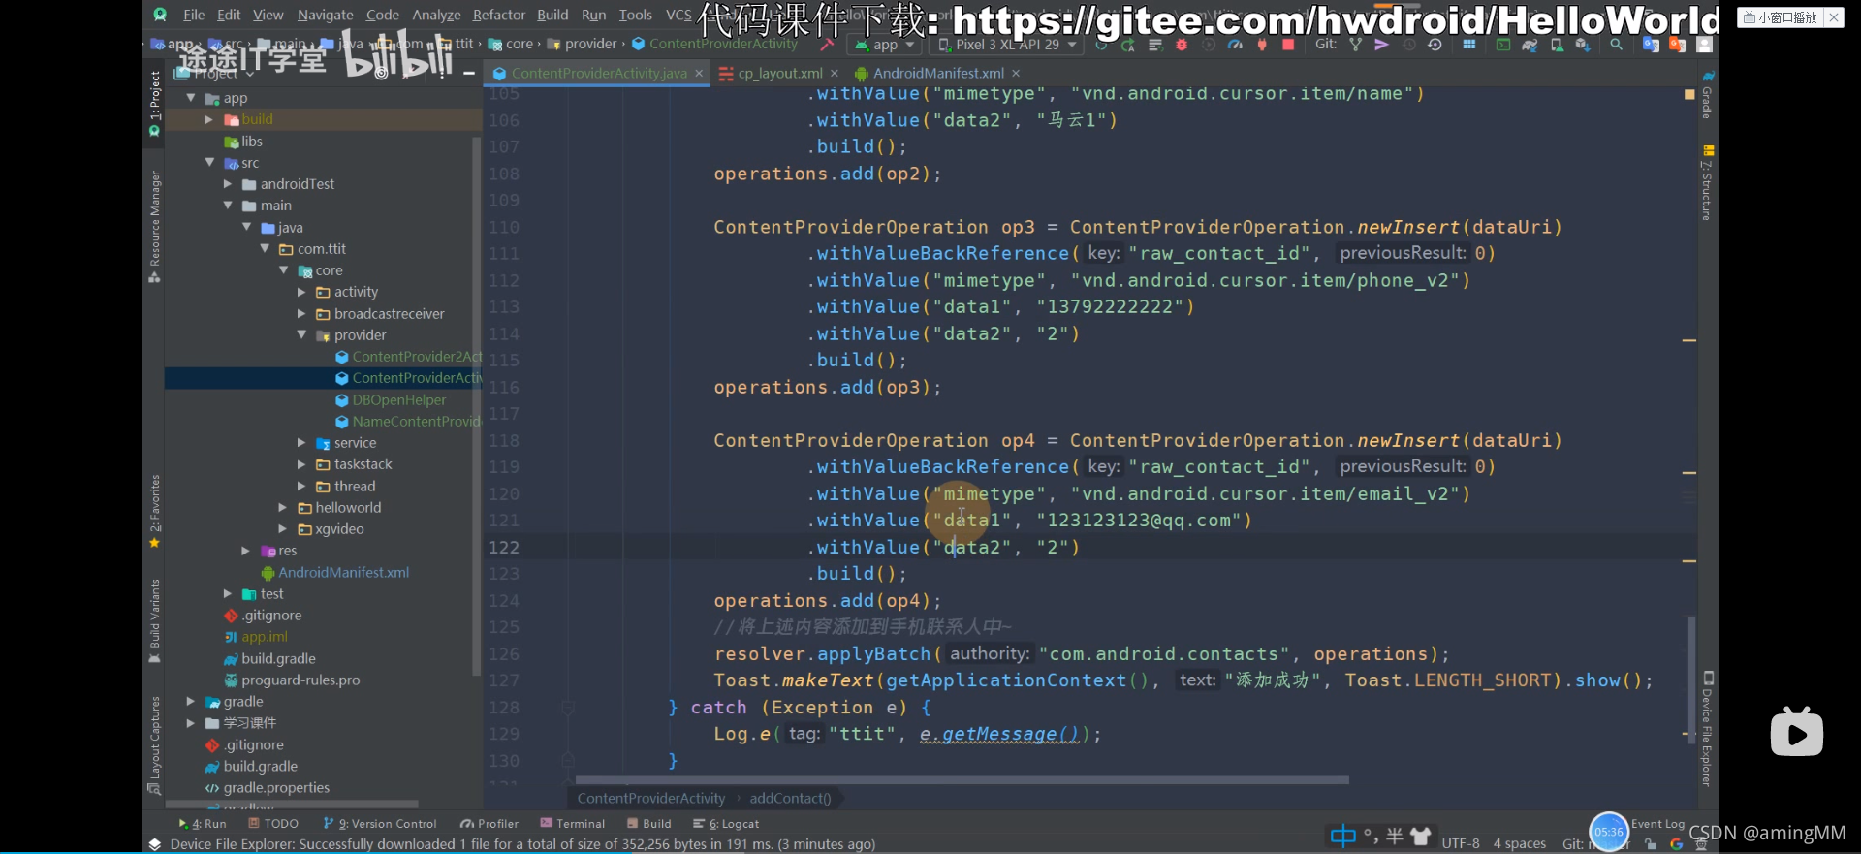The height and width of the screenshot is (854, 1861).
Task: Expand the gradle folder node
Action: [x=191, y=701]
